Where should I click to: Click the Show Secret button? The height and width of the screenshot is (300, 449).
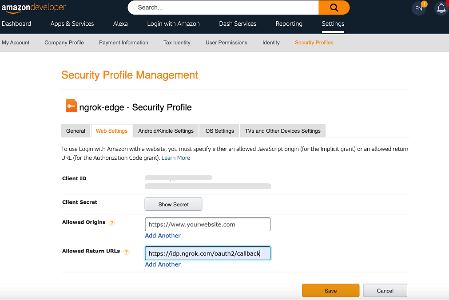click(173, 205)
